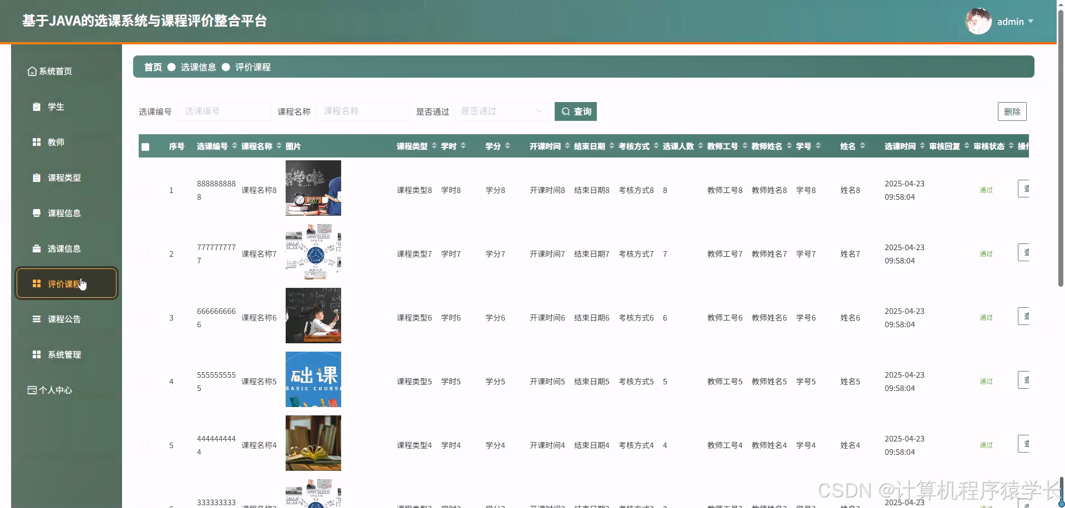
Task: Click the 课程名称 search input field
Action: pyautogui.click(x=363, y=111)
